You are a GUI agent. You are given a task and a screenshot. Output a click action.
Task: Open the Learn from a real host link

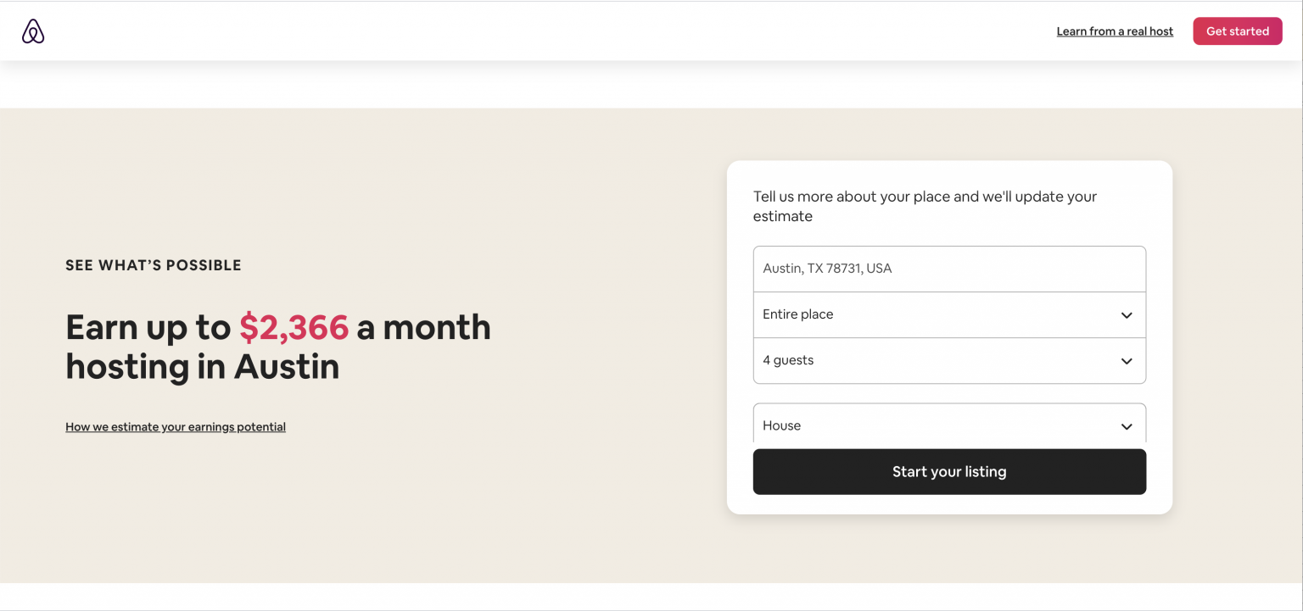point(1114,31)
